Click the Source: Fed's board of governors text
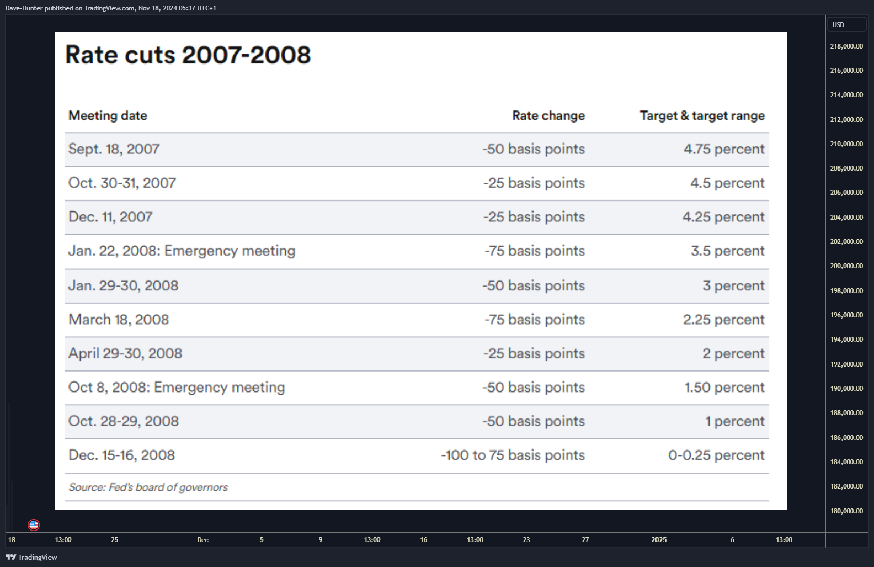Screen dimensions: 874x567 tap(148, 487)
